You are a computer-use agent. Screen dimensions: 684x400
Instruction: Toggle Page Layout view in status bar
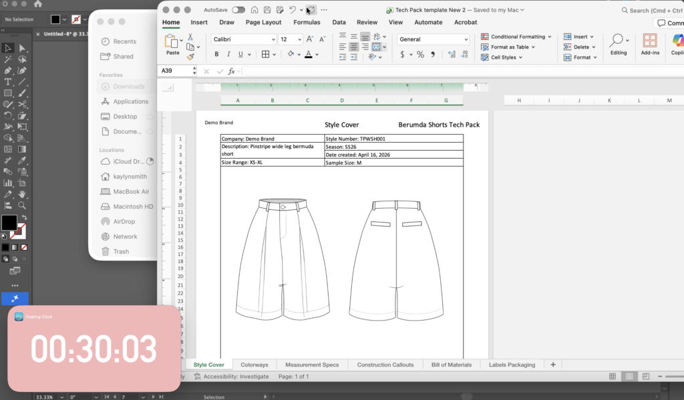(629, 377)
